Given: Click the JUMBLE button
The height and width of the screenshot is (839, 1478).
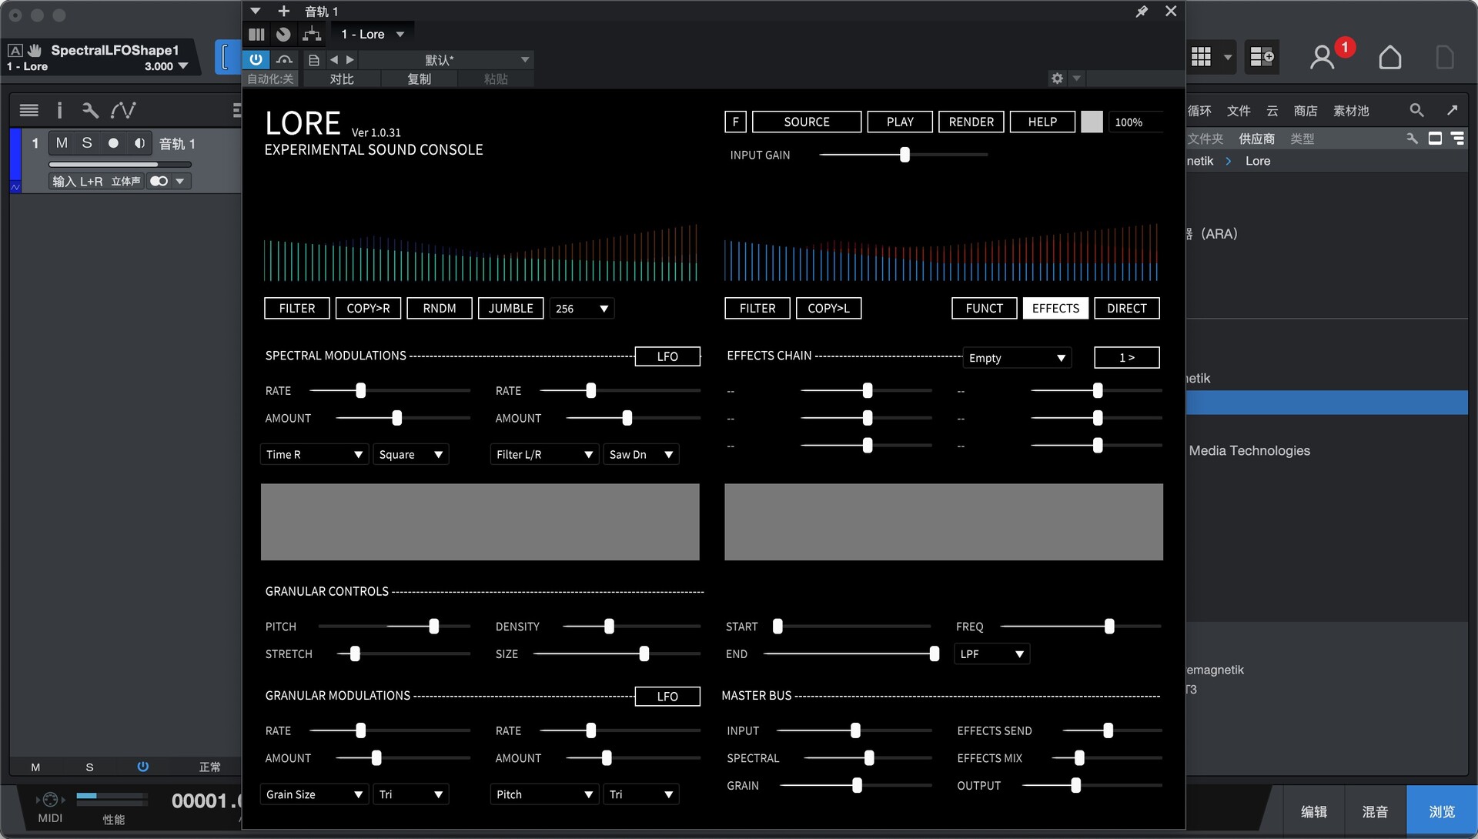Looking at the screenshot, I should [x=510, y=308].
